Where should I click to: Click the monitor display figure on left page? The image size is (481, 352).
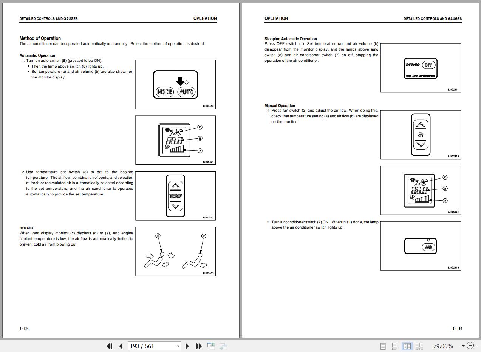coord(176,140)
